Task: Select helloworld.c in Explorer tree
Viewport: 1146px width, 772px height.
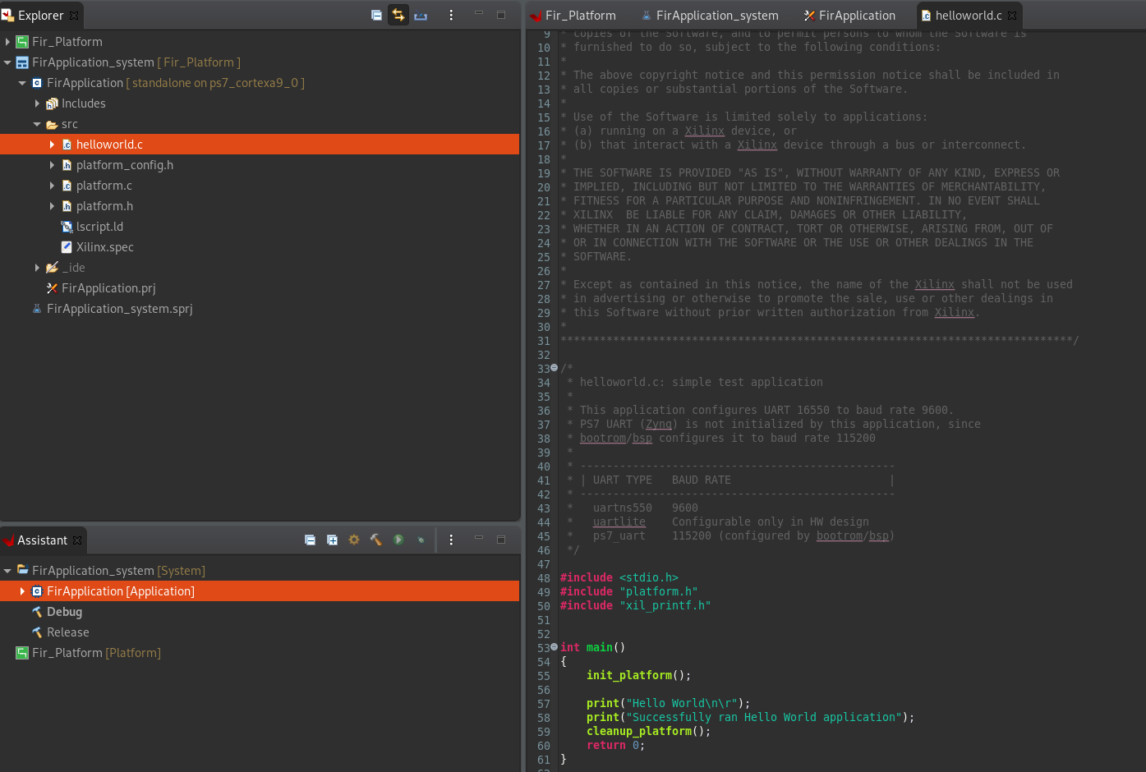Action: (x=260, y=145)
